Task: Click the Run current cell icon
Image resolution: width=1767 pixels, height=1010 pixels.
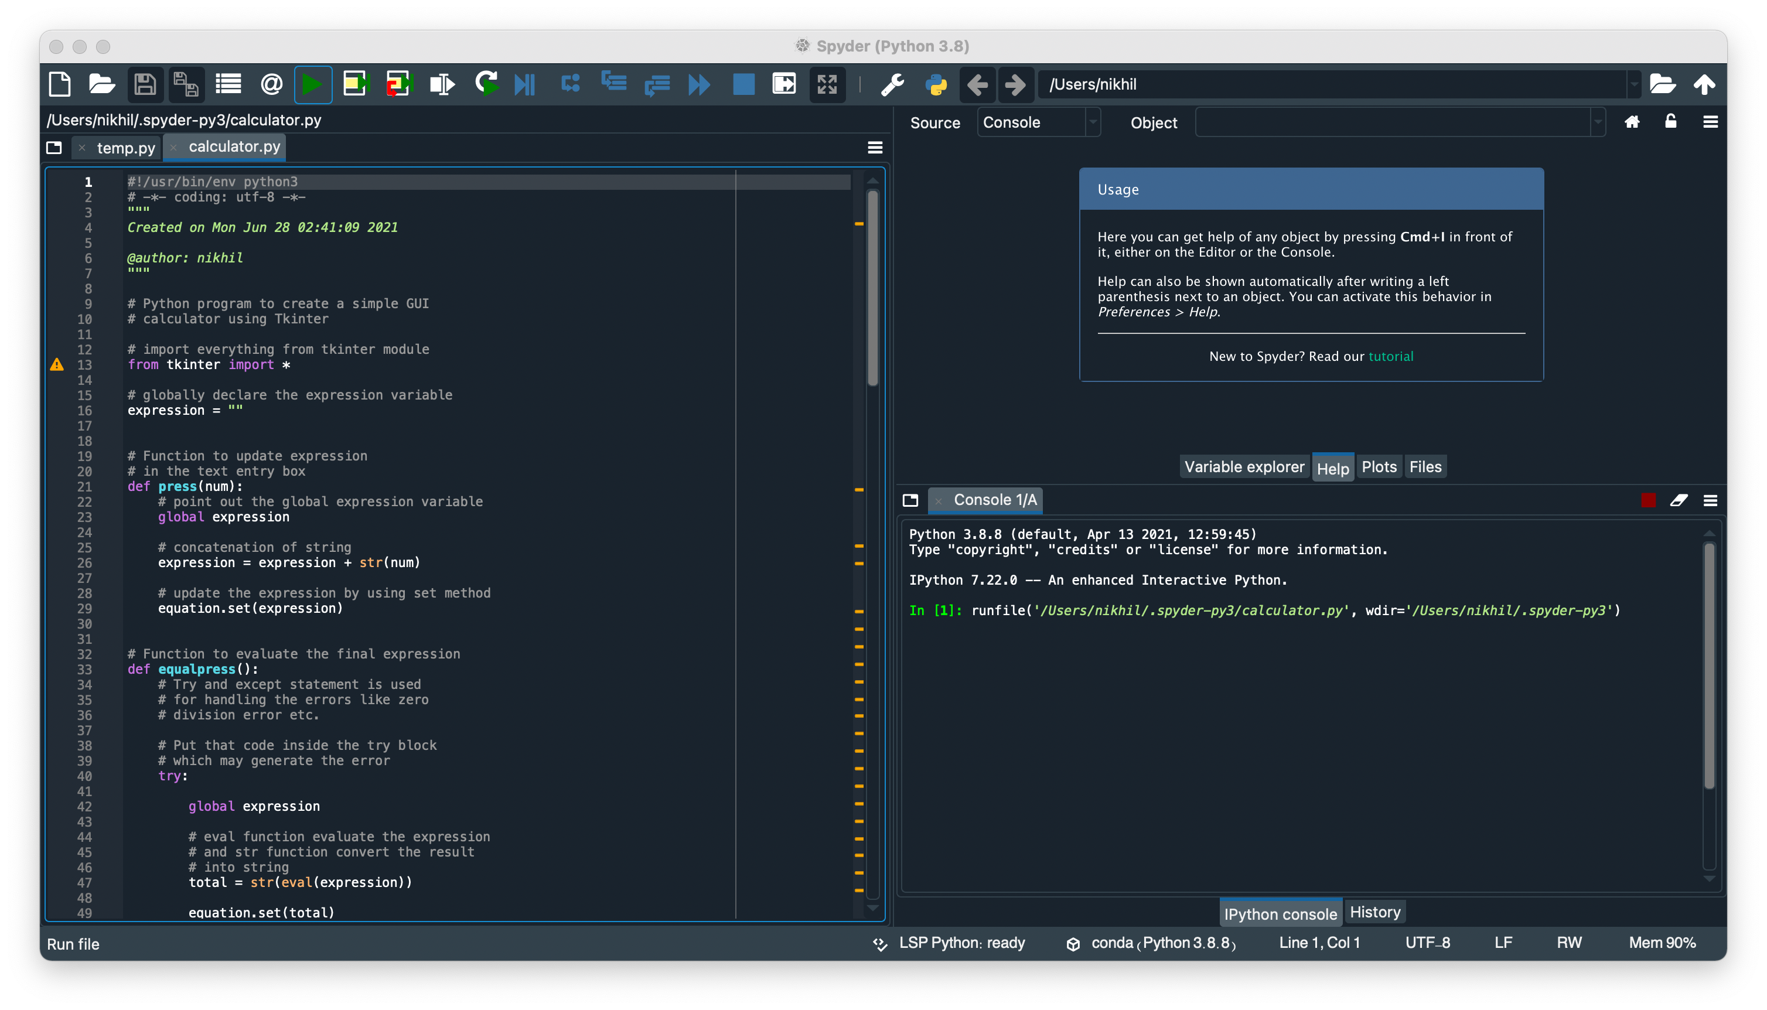Action: 355,84
